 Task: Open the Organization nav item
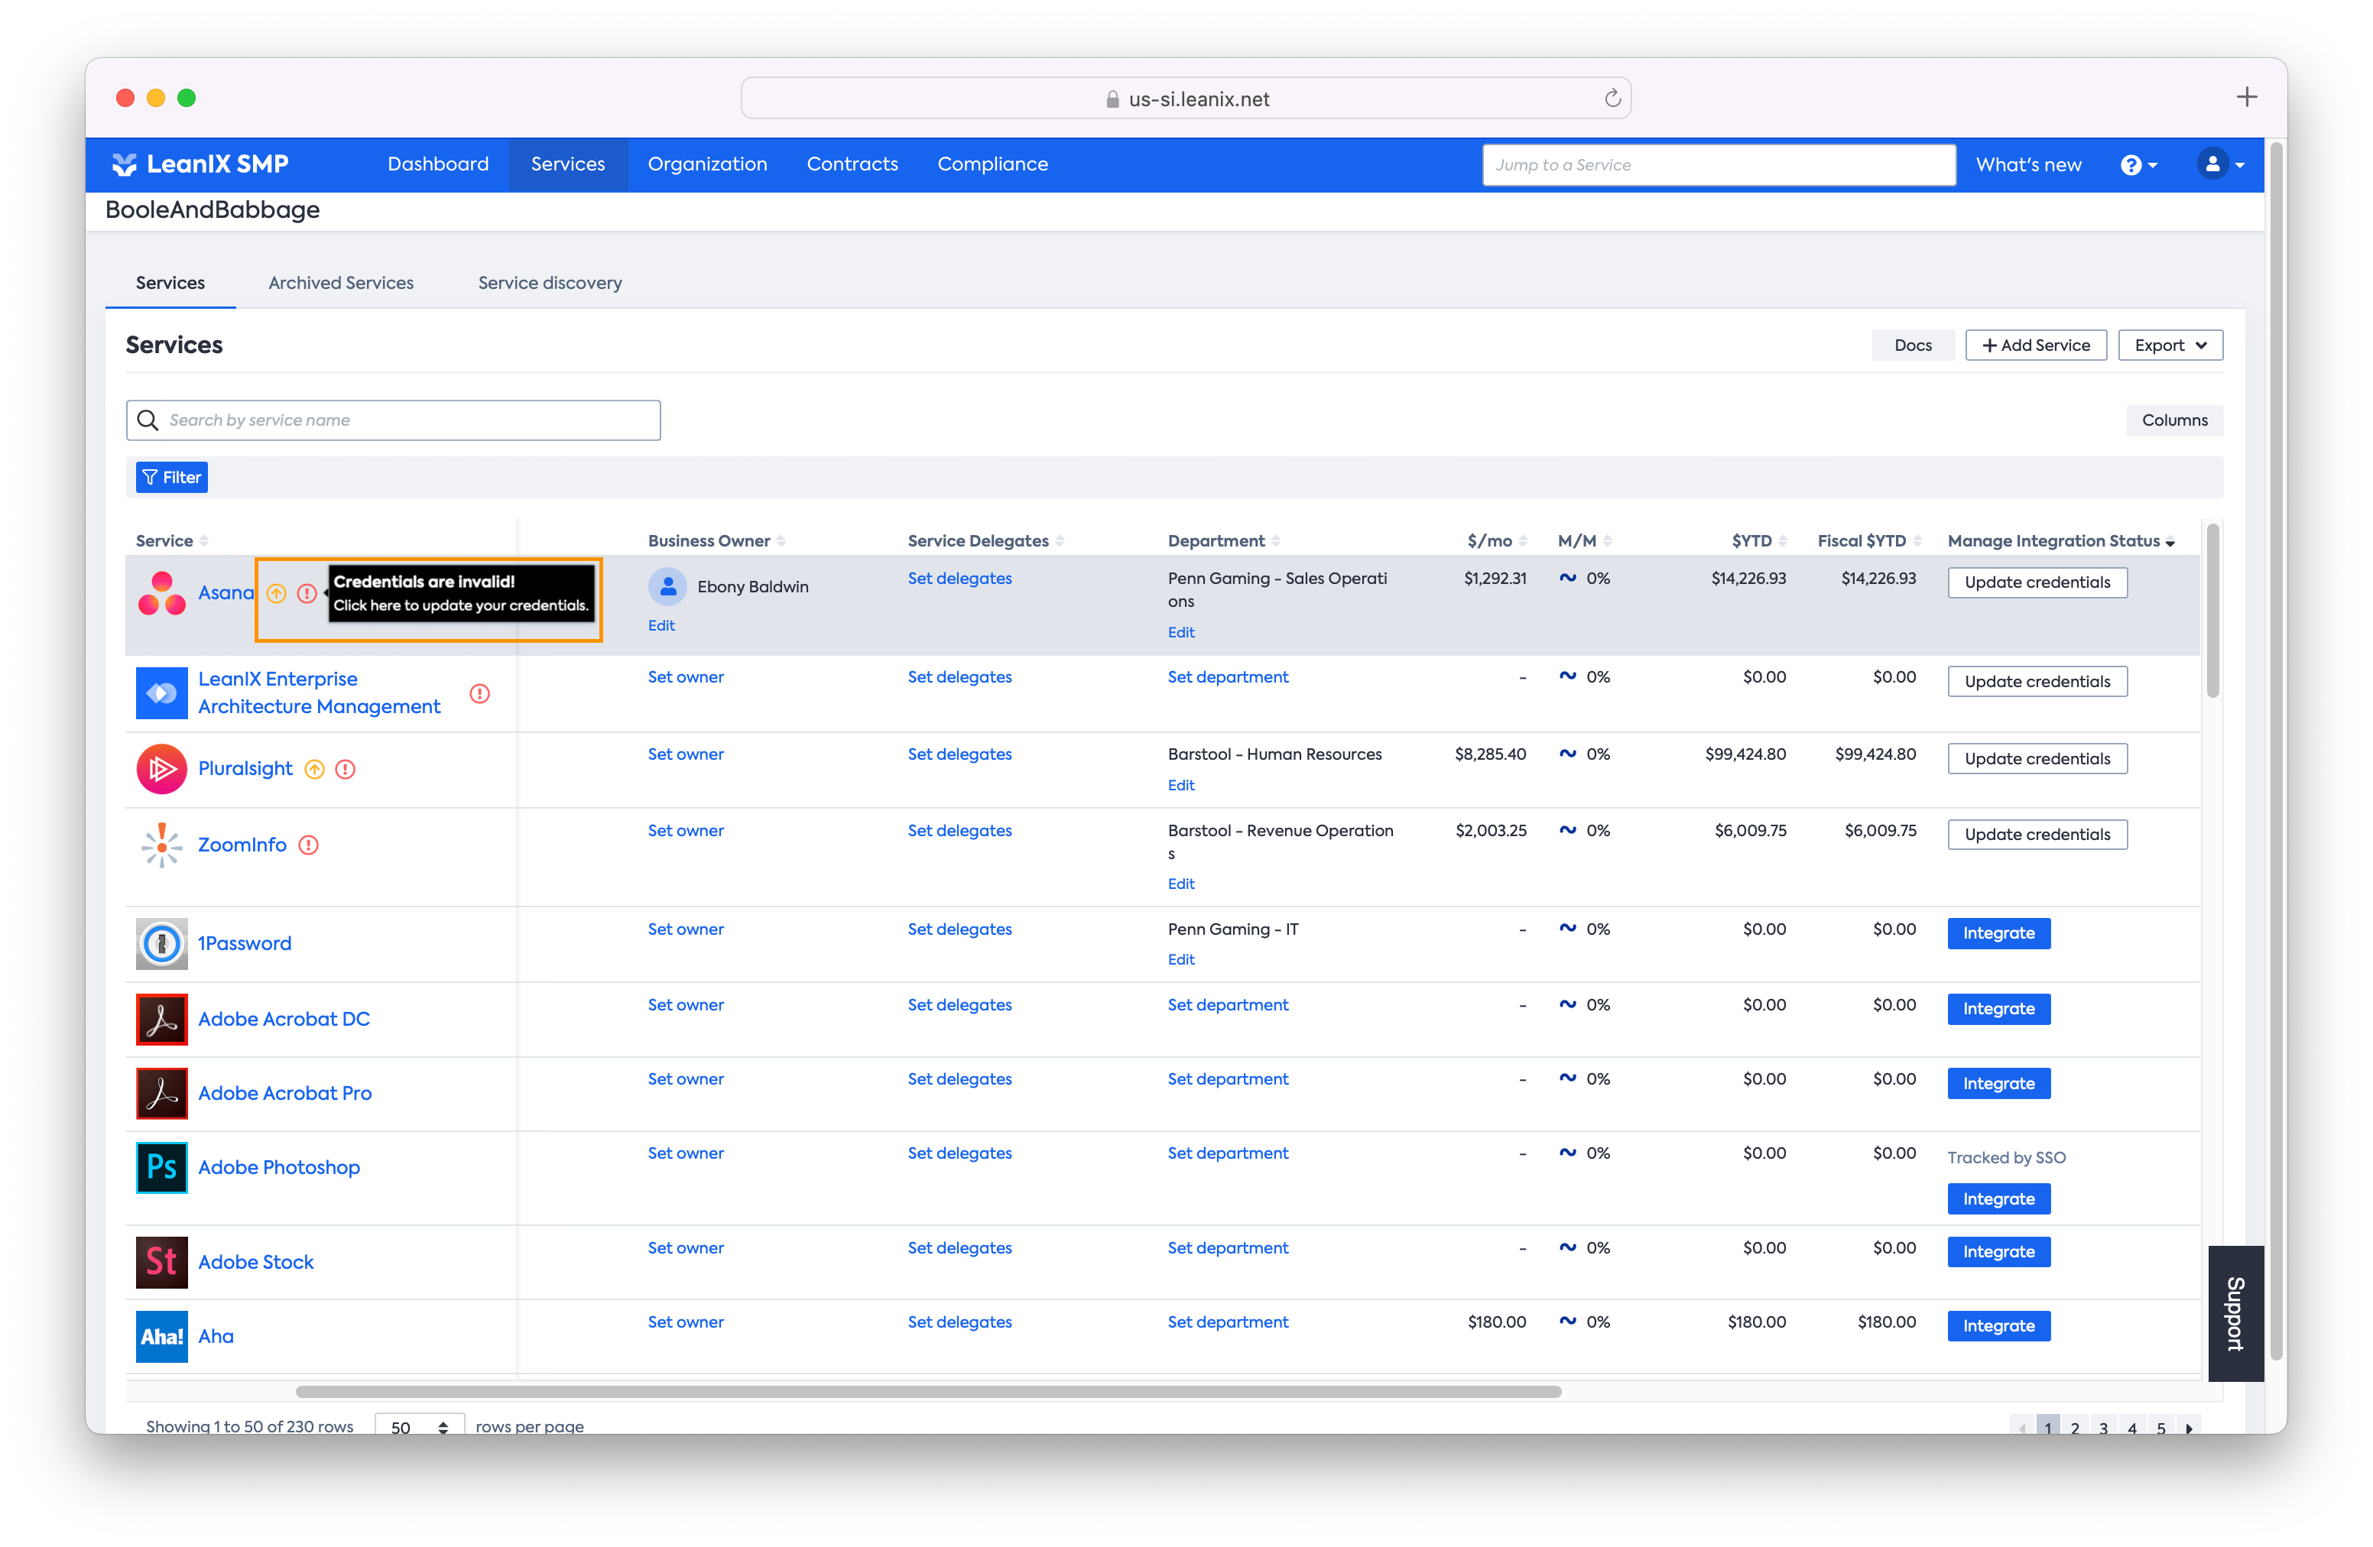coord(707,164)
